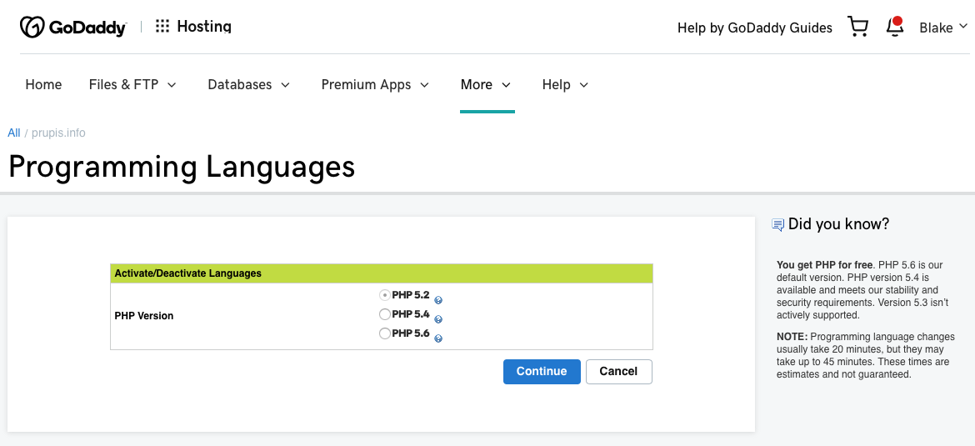The width and height of the screenshot is (975, 446).
Task: Expand the Files & FTP dropdown
Action: (132, 84)
